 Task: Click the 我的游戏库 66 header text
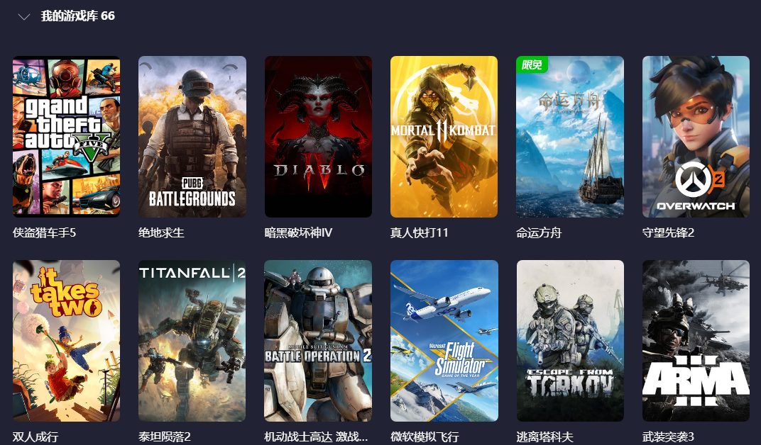coord(77,16)
